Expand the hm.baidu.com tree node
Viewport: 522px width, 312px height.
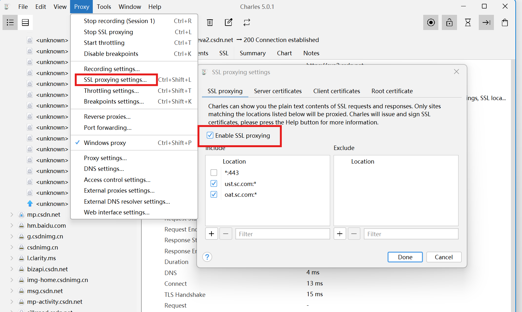pos(12,225)
